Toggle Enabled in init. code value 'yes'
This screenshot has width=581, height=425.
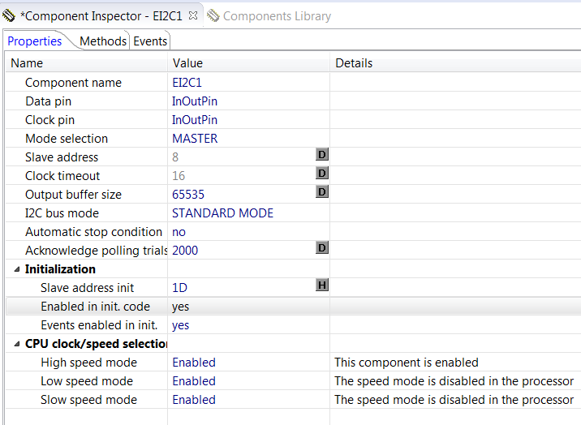point(180,307)
